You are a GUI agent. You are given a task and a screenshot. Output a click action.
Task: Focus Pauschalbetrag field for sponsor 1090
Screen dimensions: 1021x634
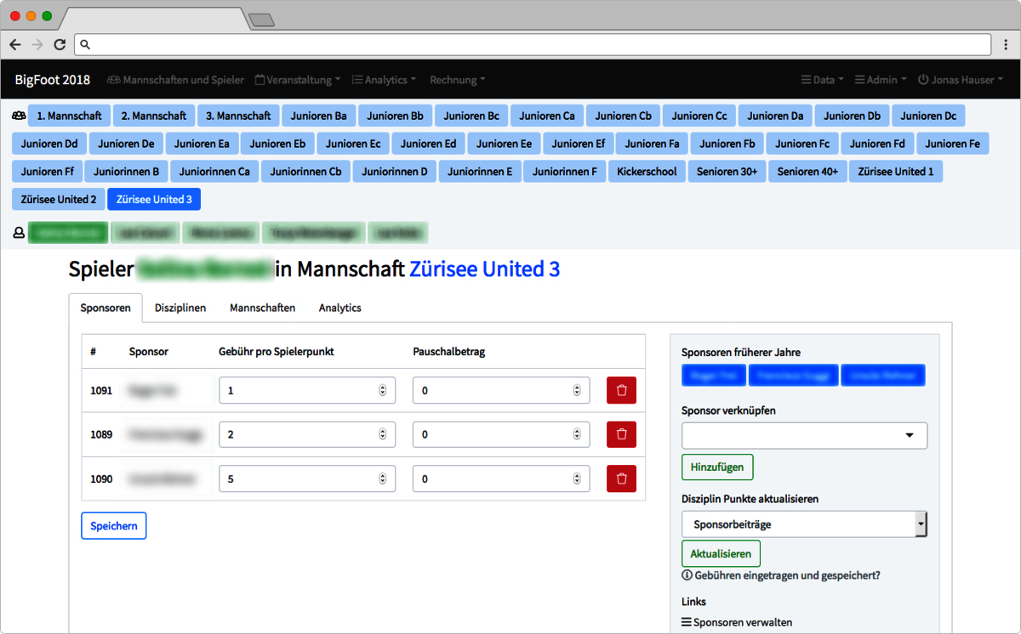click(493, 478)
